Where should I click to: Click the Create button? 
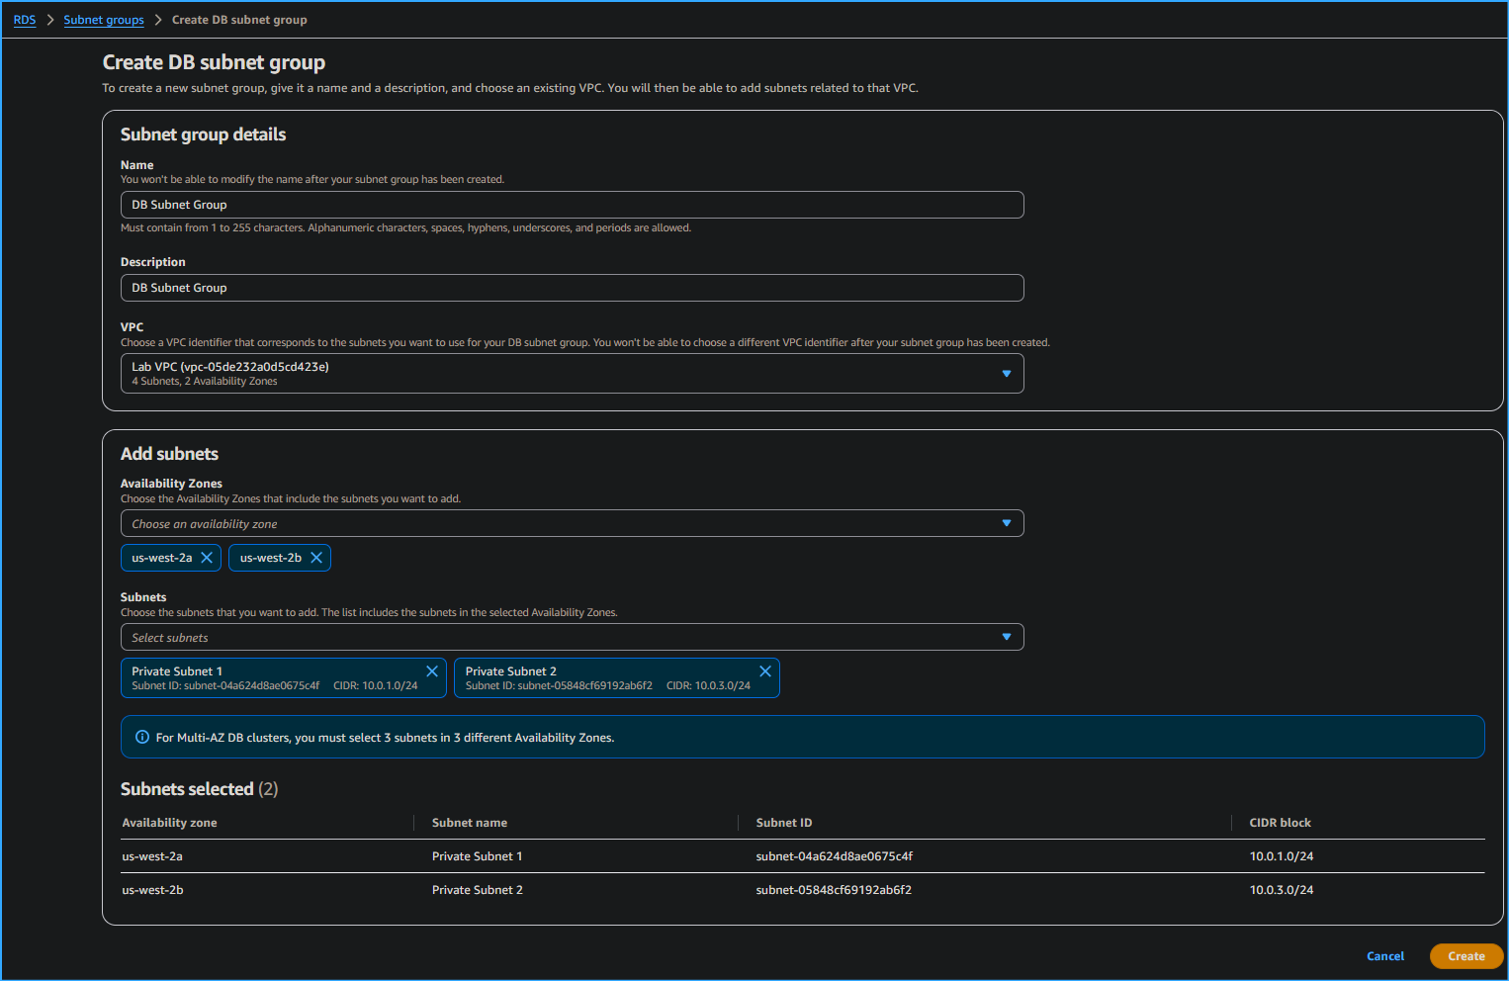[x=1466, y=956]
